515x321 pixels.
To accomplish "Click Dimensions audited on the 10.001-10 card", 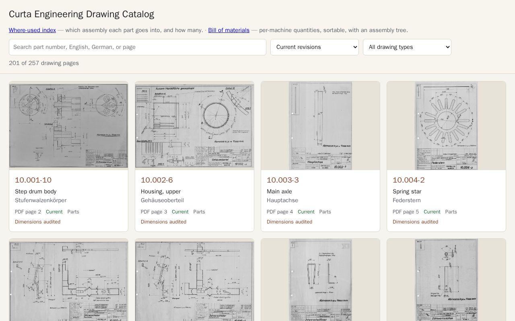I will click(x=37, y=222).
